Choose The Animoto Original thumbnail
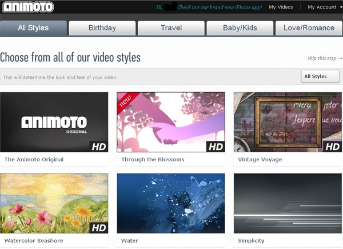The image size is (343, 249). (54, 122)
